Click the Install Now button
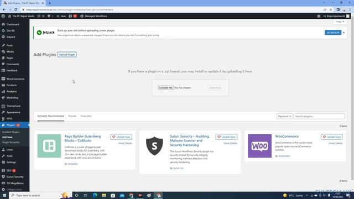This screenshot has height=199, width=354. [215, 88]
